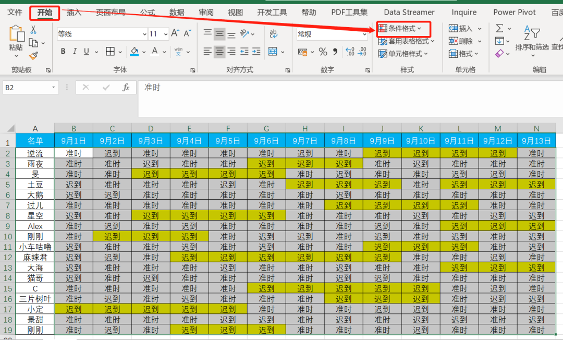Image resolution: width=563 pixels, height=340 pixels.
Task: Toggle Bottom Align vertical alignment
Action: [x=231, y=34]
